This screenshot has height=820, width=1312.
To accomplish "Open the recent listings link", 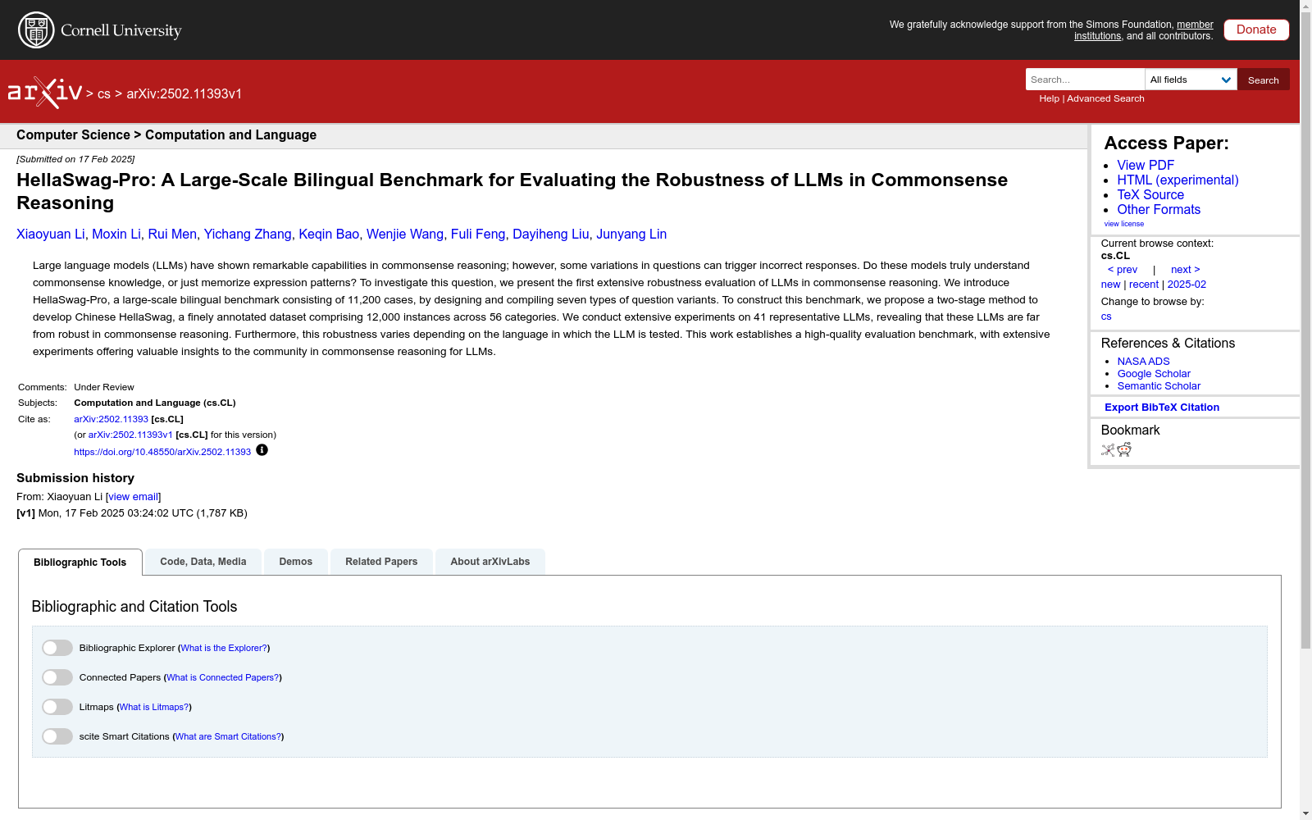I will [1144, 285].
